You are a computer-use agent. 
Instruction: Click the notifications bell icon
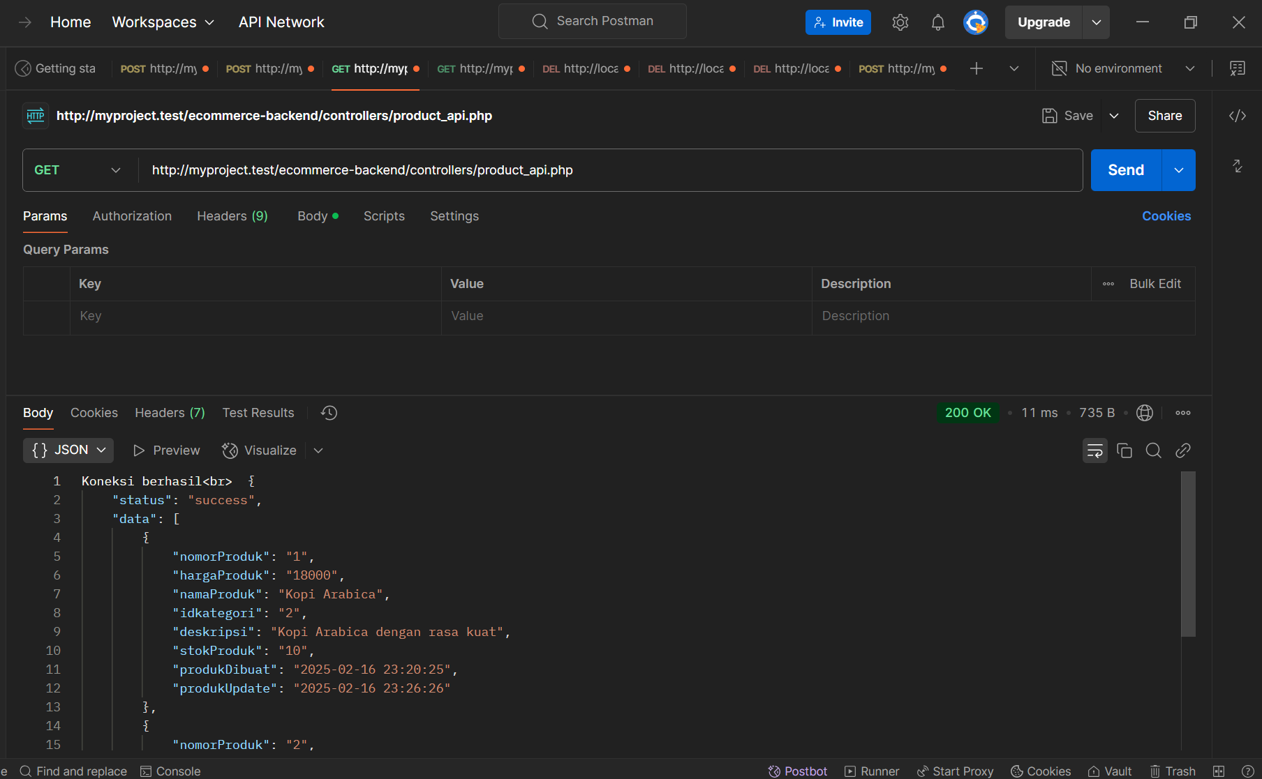pyautogui.click(x=937, y=22)
